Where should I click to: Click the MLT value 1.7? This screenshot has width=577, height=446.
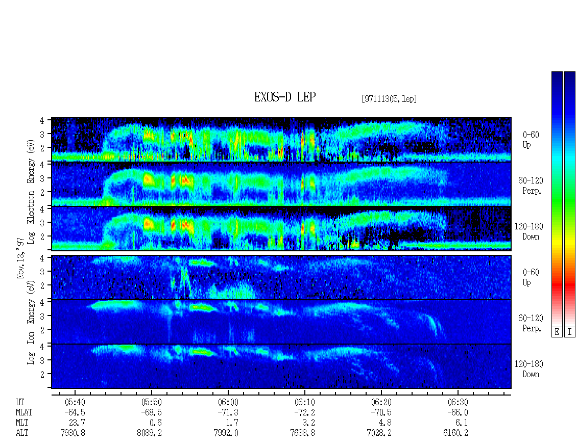click(232, 423)
